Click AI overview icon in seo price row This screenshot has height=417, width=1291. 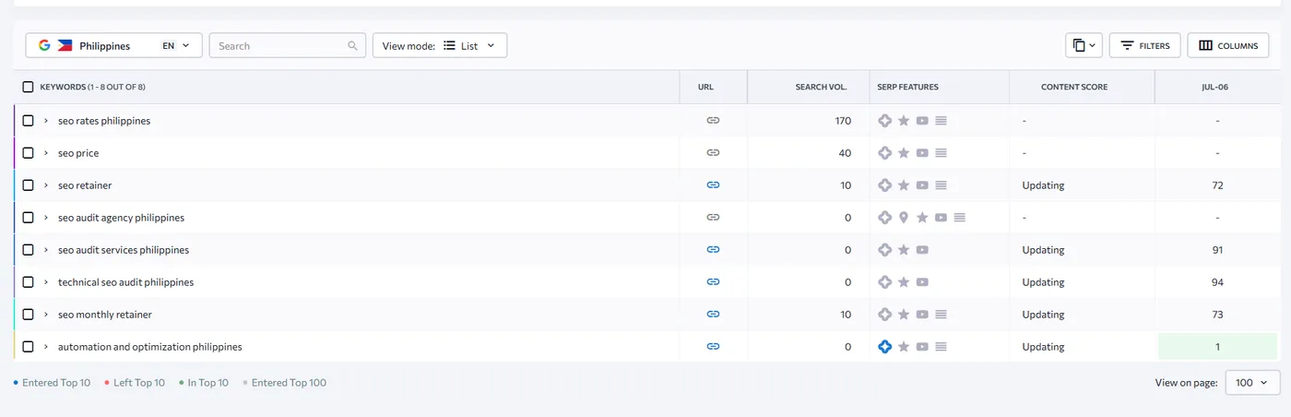click(x=885, y=153)
